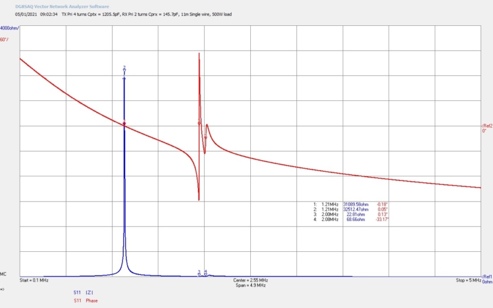Viewport: 493px width, 308px height.
Task: Click the '2.00MHz' frequency of marker 3
Action: (x=330, y=214)
